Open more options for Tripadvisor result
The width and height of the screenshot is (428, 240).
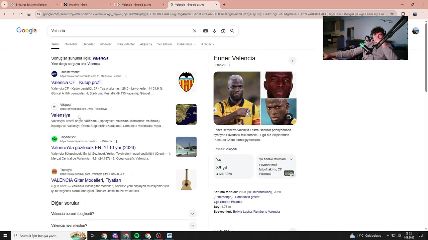[116, 141]
